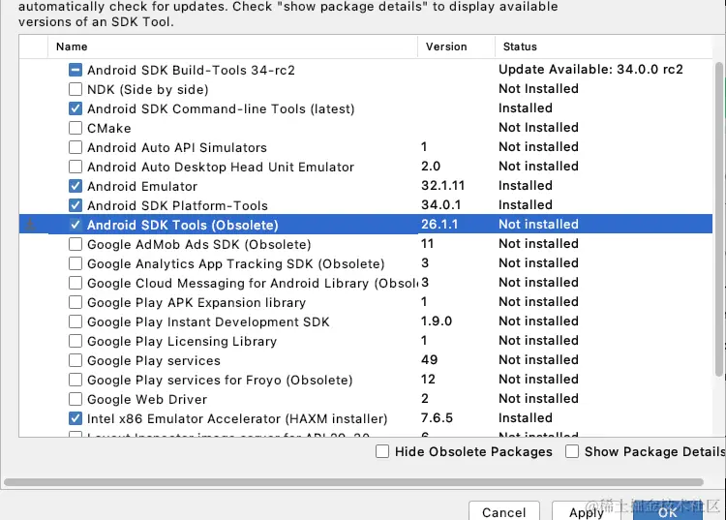Uncheck Intel x86 Emulator Accelerator checkbox
The width and height of the screenshot is (726, 520).
pyautogui.click(x=75, y=418)
